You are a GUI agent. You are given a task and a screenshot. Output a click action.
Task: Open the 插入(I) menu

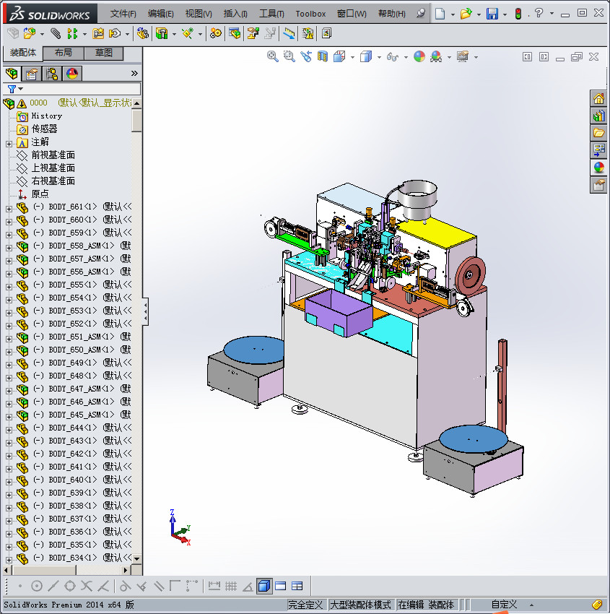235,14
